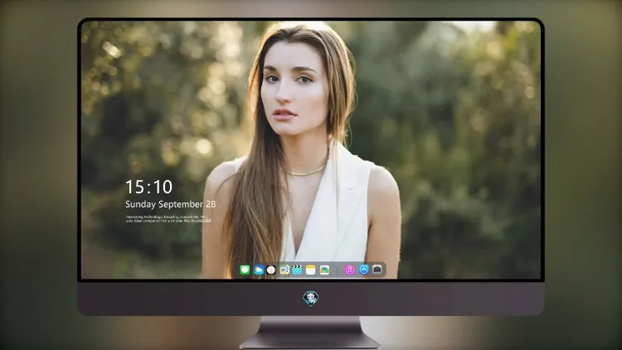Click the monitor stand below the screen
This screenshot has width=622, height=350.
pos(310,333)
